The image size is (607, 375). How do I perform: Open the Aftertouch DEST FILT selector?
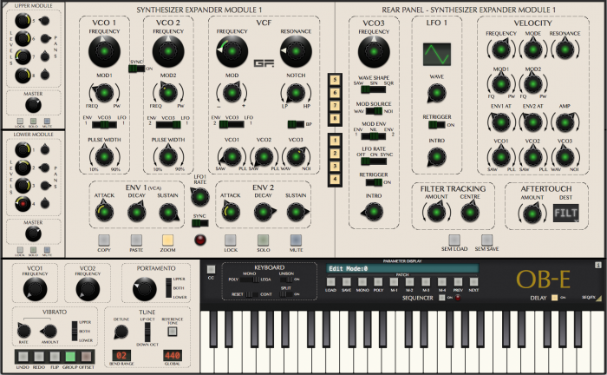565,213
